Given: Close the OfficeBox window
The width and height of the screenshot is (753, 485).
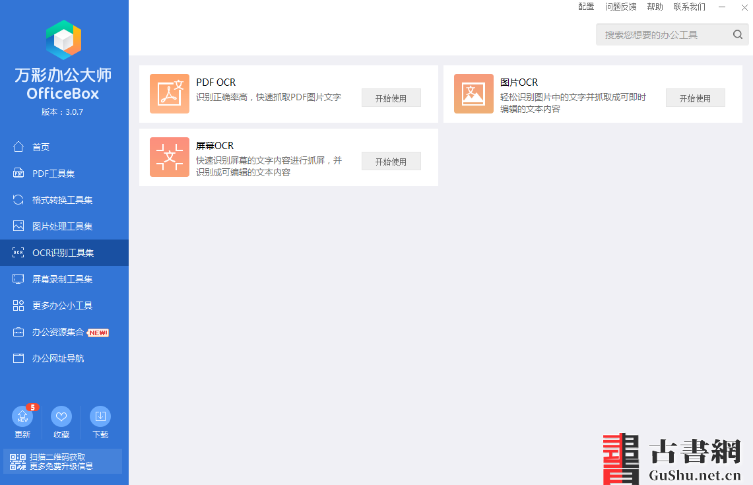Looking at the screenshot, I should click(x=744, y=7).
